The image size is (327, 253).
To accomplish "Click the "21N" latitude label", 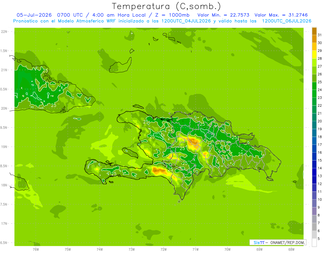I will (4, 70).
